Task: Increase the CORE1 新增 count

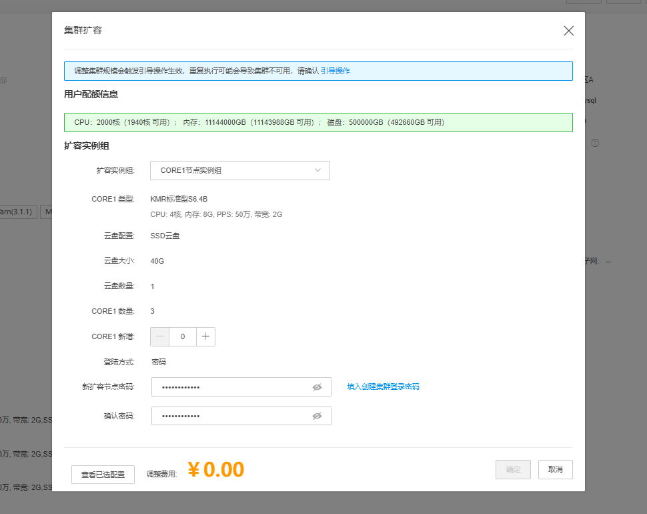Action: coord(205,336)
